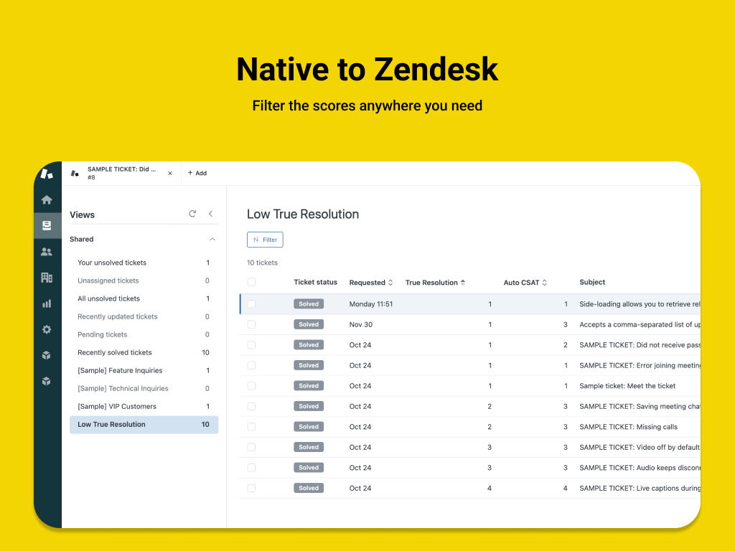Open [Sample] Feature Inquiries view
Viewport: 735px width, 551px height.
pos(144,371)
